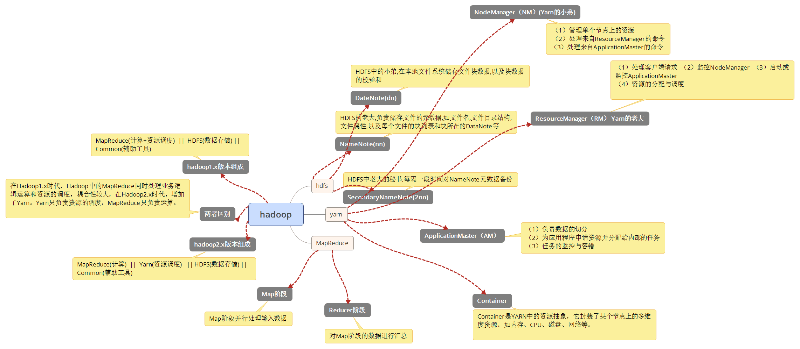Select the hadoop1.x版本组成 node
The height and width of the screenshot is (349, 800).
coord(215,167)
